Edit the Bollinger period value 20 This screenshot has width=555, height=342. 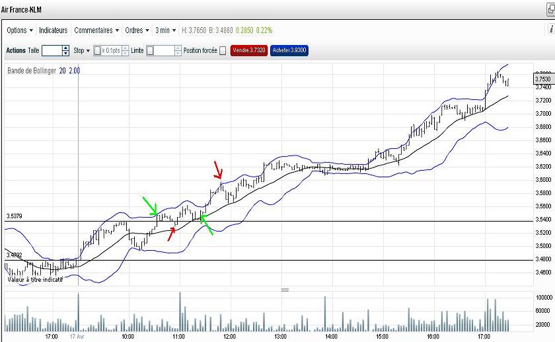coord(63,71)
